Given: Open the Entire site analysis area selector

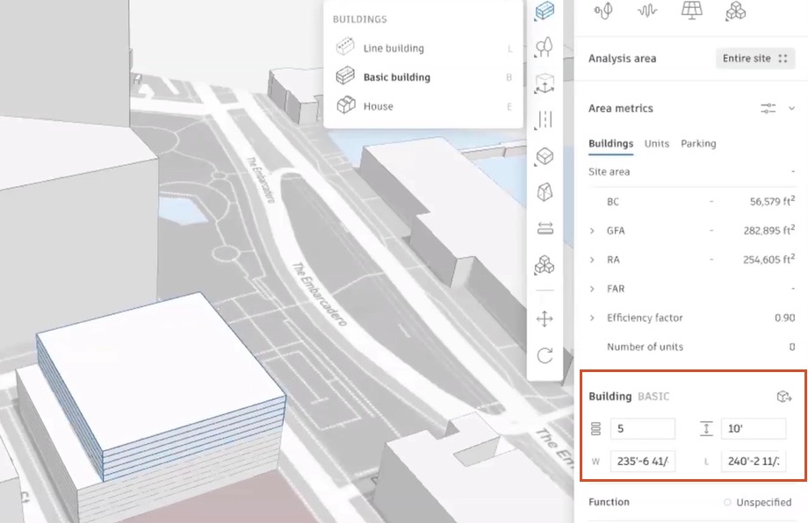Looking at the screenshot, I should [755, 58].
